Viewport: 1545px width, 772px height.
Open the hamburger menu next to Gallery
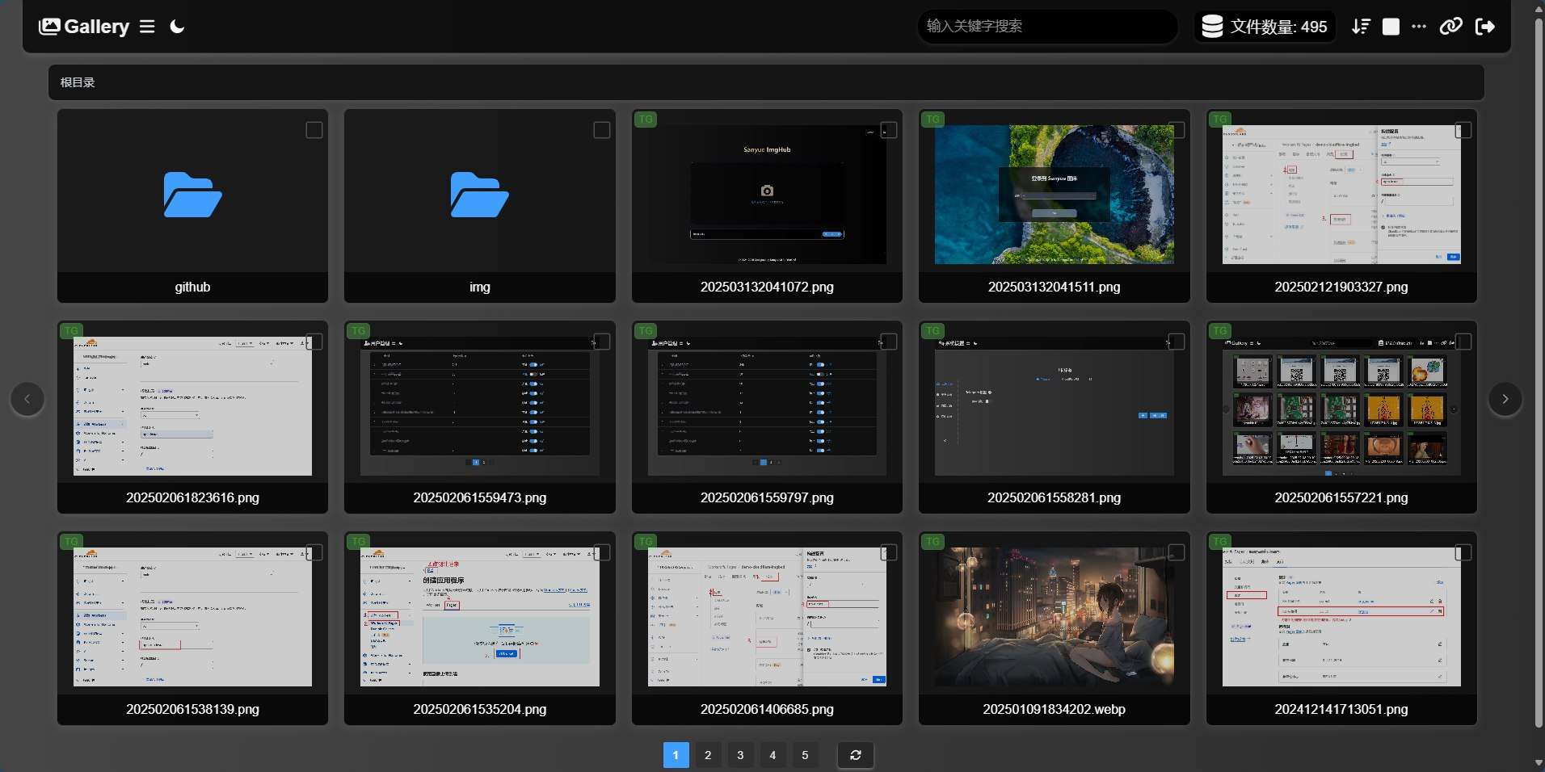coord(147,27)
